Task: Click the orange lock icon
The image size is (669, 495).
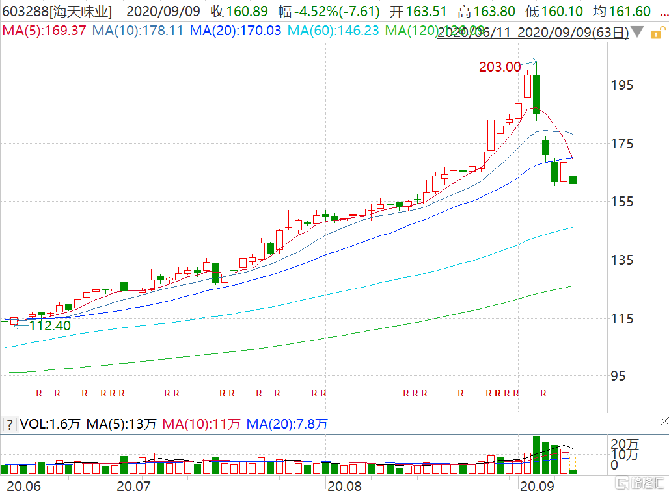Action: (657, 33)
